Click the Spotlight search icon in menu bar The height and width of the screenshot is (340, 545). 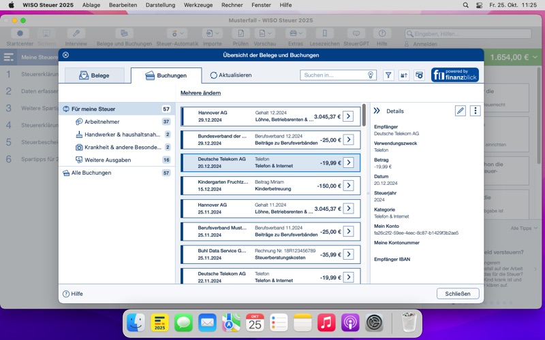coord(466,5)
